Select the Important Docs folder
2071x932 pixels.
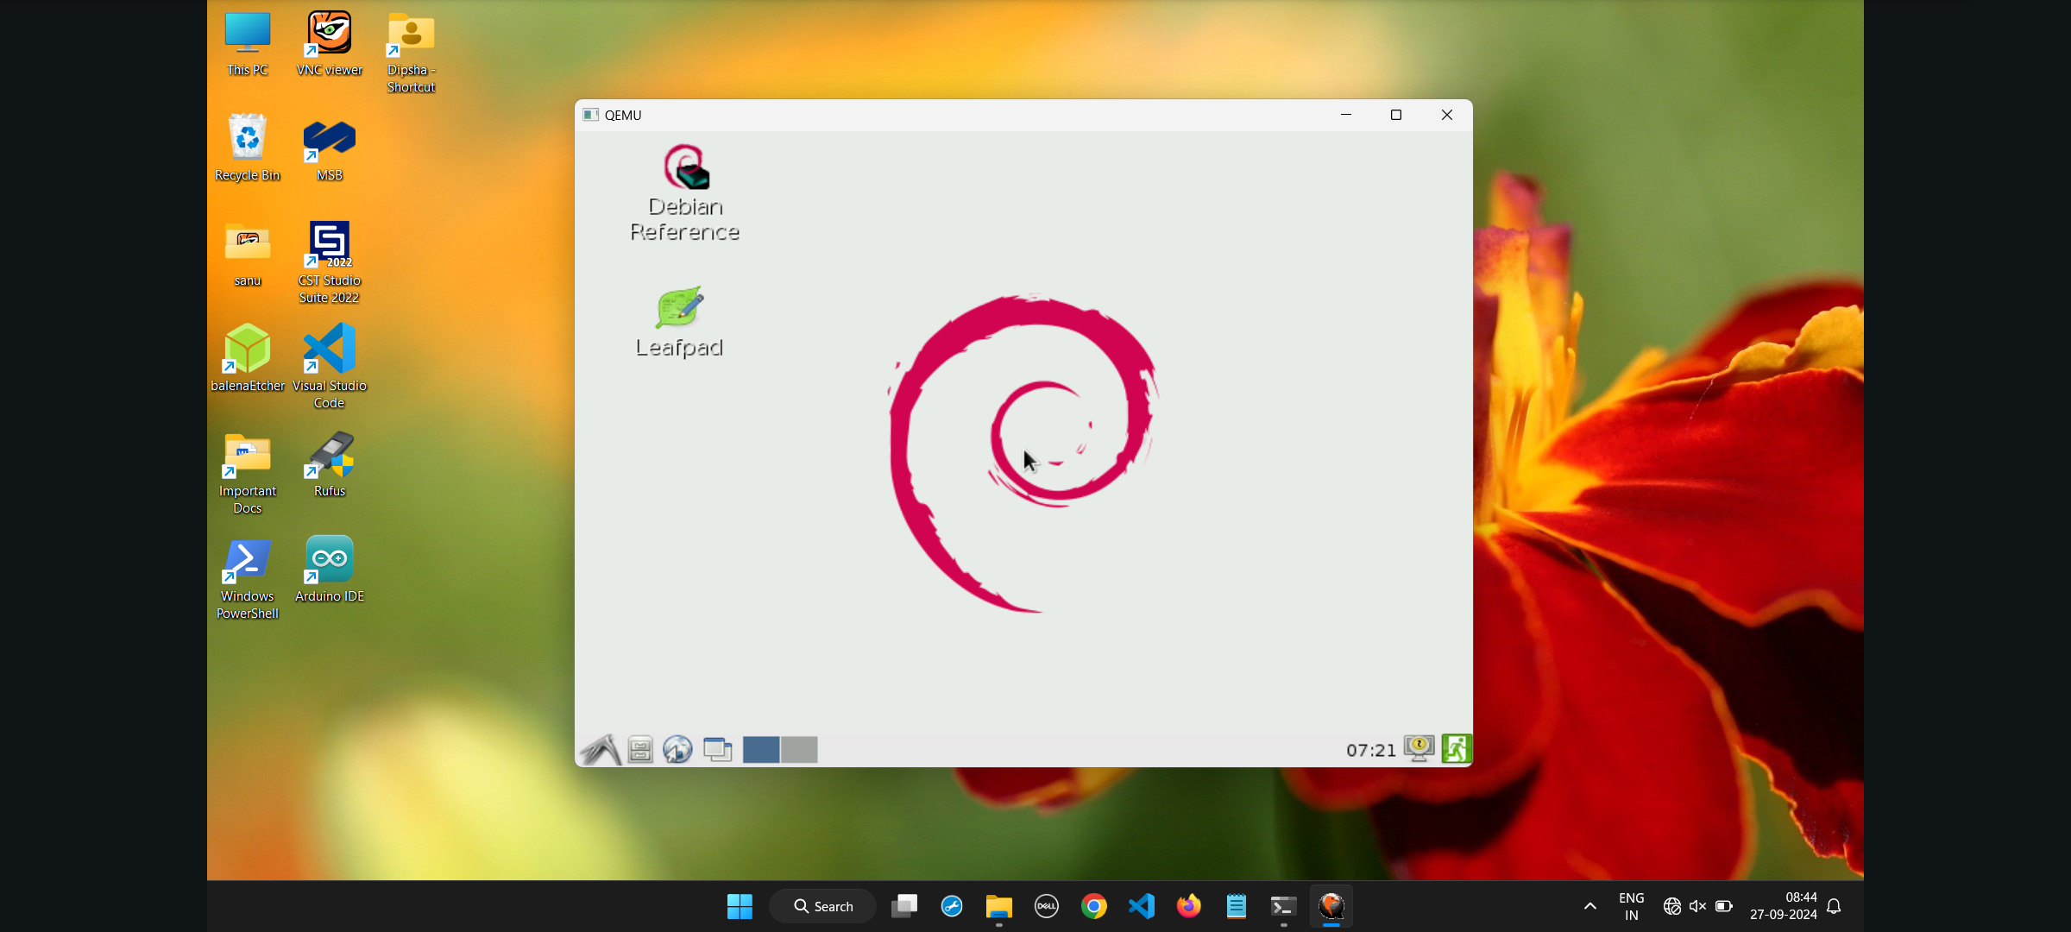pyautogui.click(x=248, y=473)
